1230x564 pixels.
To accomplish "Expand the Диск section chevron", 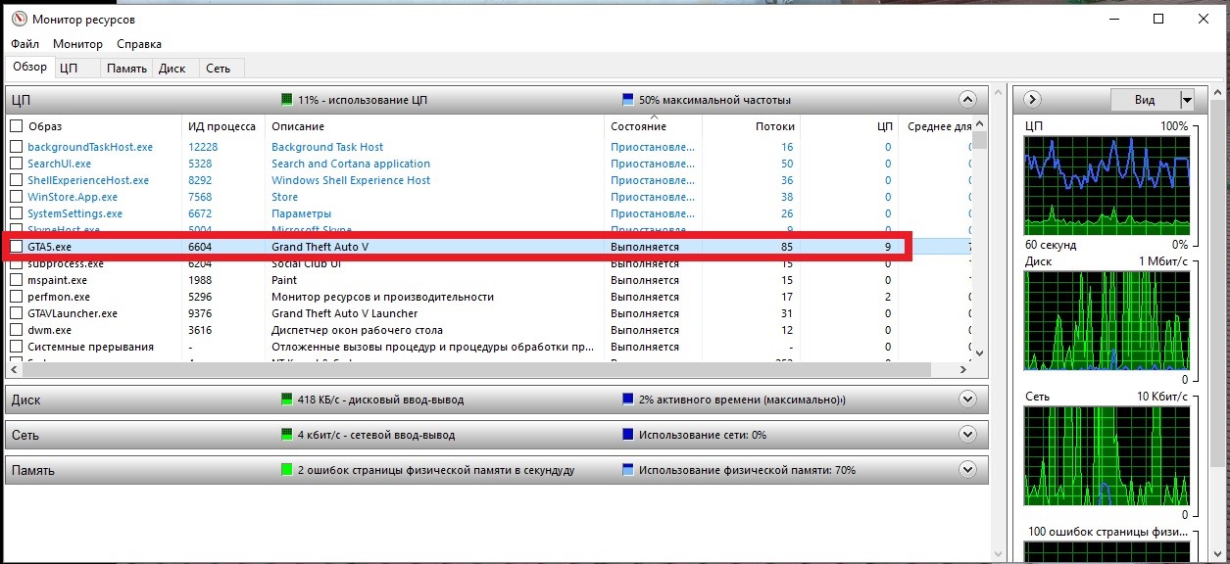I will (x=968, y=399).
